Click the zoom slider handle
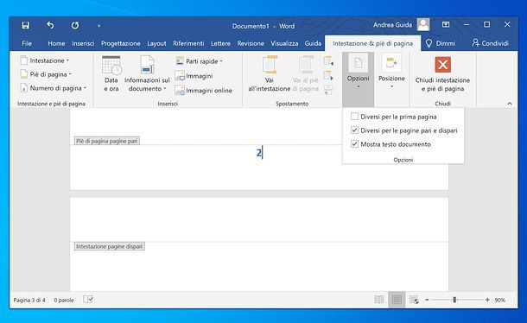This screenshot has height=323, width=527. (x=454, y=300)
